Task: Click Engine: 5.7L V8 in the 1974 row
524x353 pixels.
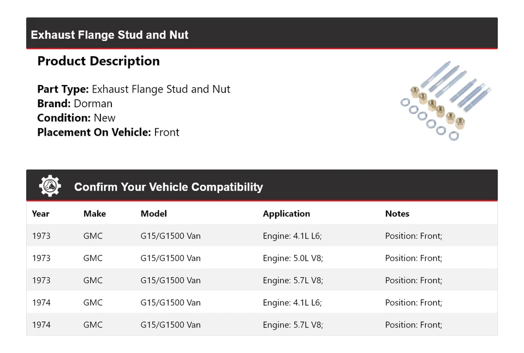Action: (x=293, y=325)
